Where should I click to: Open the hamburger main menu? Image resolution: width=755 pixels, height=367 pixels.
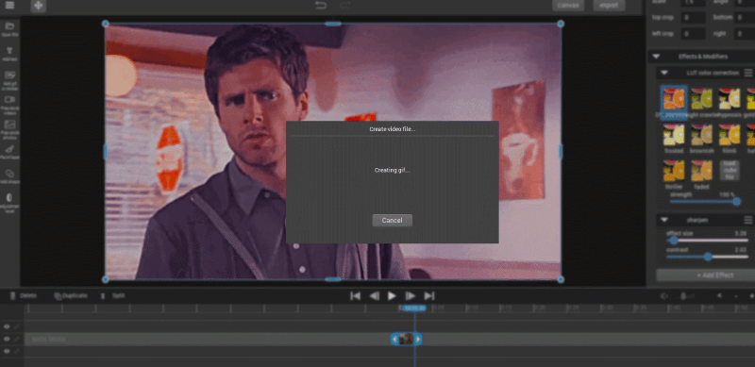(x=9, y=6)
